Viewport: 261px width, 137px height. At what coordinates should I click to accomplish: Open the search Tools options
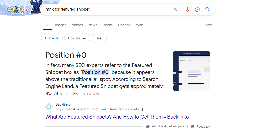[208, 25]
